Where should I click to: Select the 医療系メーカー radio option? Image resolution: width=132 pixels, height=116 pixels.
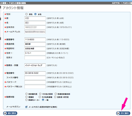(x=26, y=100)
